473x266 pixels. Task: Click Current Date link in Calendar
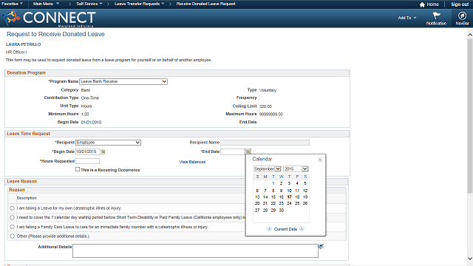tap(285, 229)
